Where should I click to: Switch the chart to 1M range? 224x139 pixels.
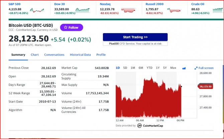[133, 68]
